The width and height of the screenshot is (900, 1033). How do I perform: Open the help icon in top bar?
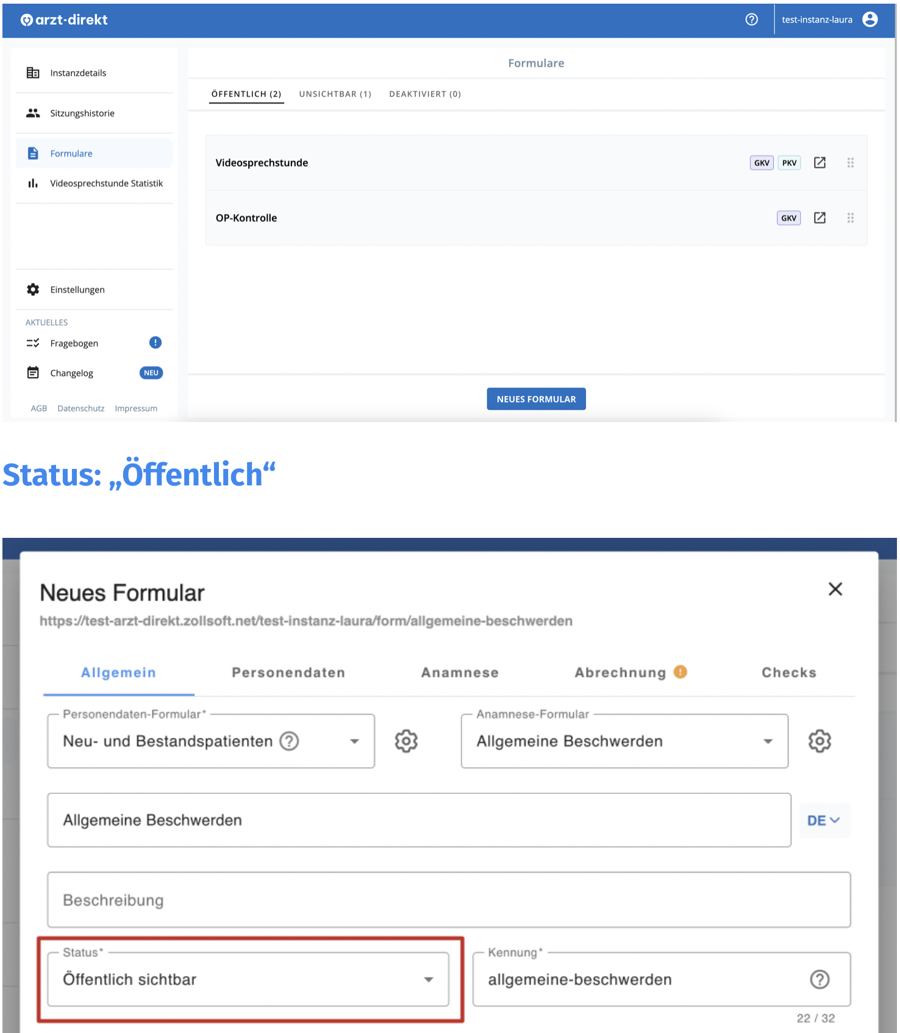coord(751,20)
